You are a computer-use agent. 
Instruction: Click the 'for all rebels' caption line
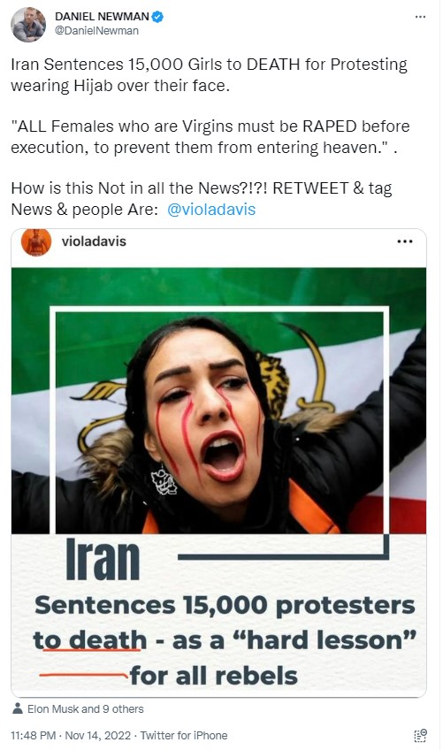click(x=214, y=676)
